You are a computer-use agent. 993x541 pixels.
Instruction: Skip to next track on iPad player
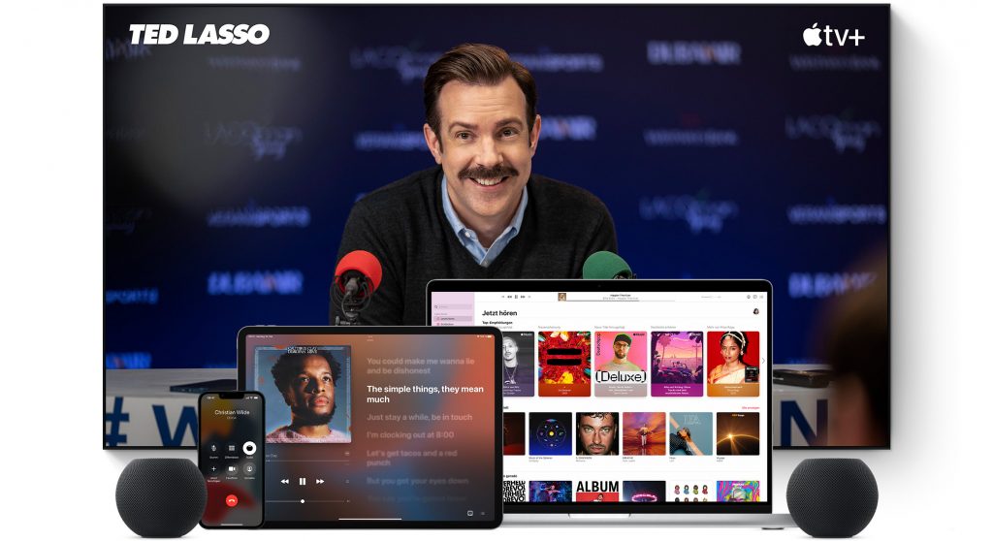point(321,481)
